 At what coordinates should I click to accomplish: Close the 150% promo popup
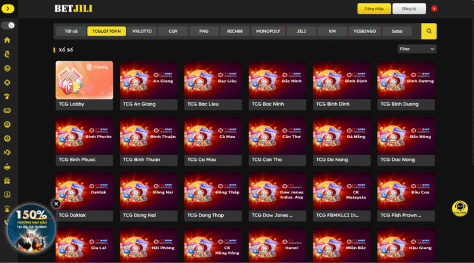click(x=56, y=204)
